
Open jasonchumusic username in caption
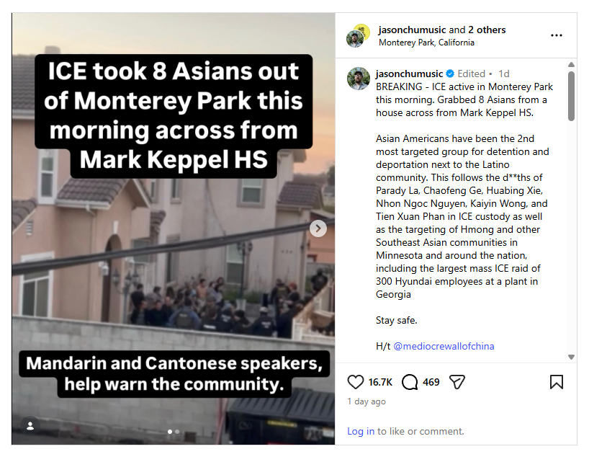click(x=410, y=74)
